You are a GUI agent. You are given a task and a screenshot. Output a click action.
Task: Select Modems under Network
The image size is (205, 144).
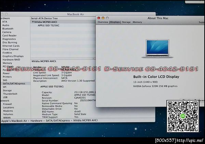pyautogui.click(x=8, y=111)
